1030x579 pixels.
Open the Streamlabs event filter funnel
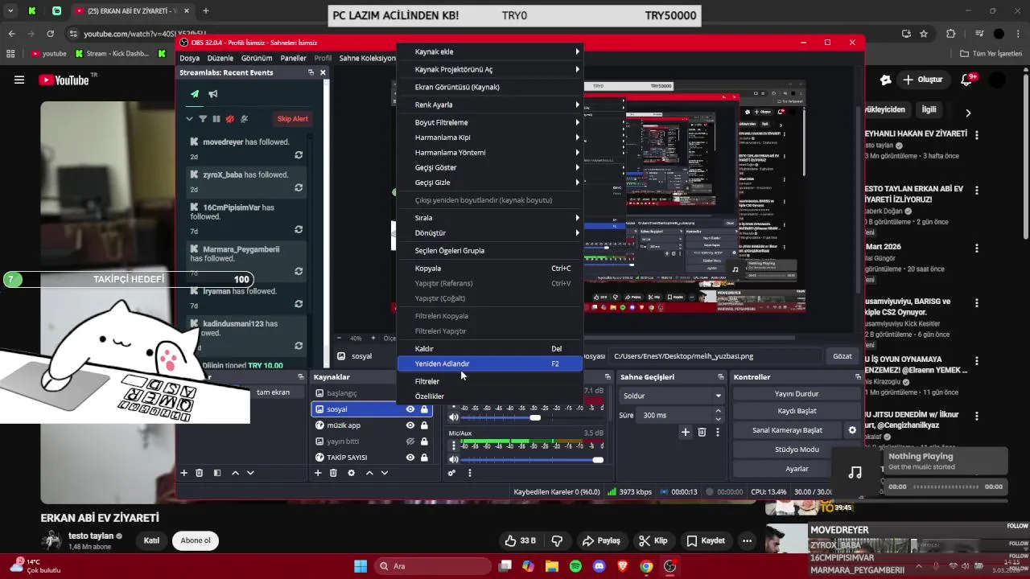coord(203,119)
